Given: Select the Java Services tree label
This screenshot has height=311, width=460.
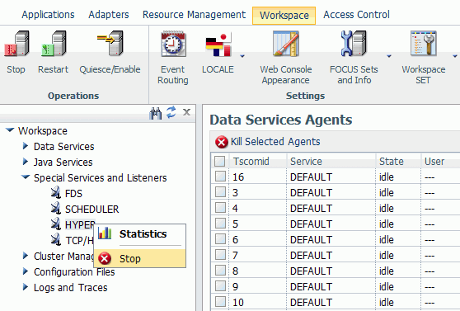Looking at the screenshot, I should click(63, 163).
